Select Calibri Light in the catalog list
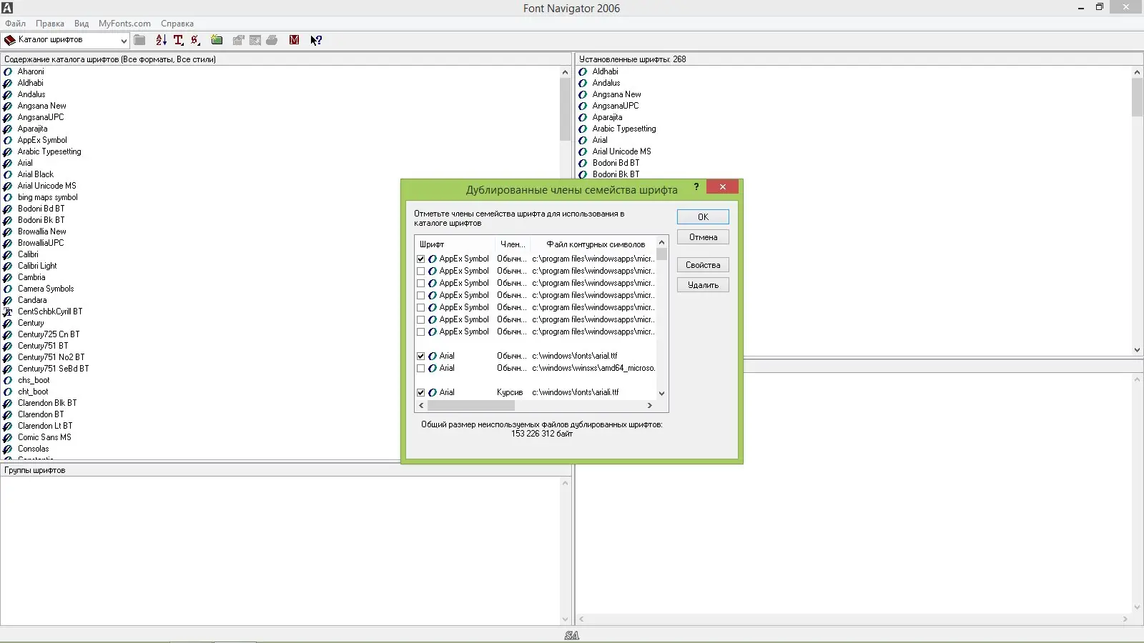 [x=37, y=266]
